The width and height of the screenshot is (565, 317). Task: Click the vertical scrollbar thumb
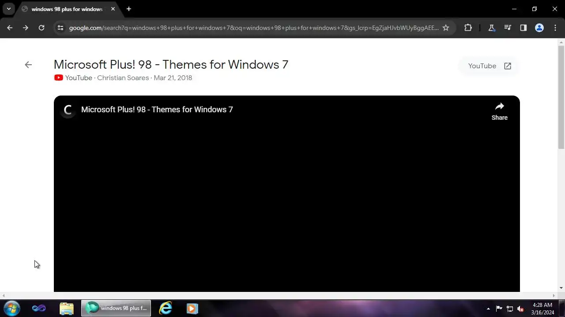(x=561, y=97)
